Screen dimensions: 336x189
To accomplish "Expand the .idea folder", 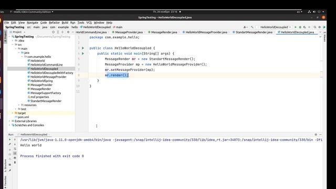I will [x=13, y=40].
